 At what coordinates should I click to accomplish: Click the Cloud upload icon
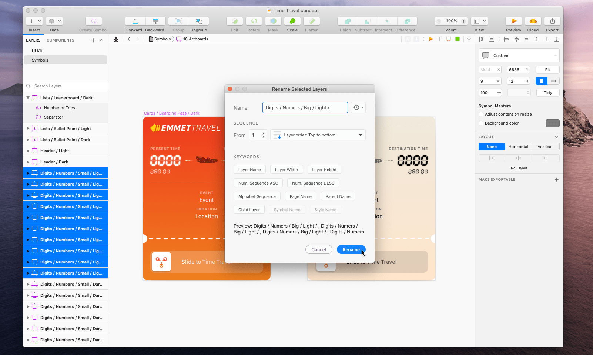tap(533, 21)
